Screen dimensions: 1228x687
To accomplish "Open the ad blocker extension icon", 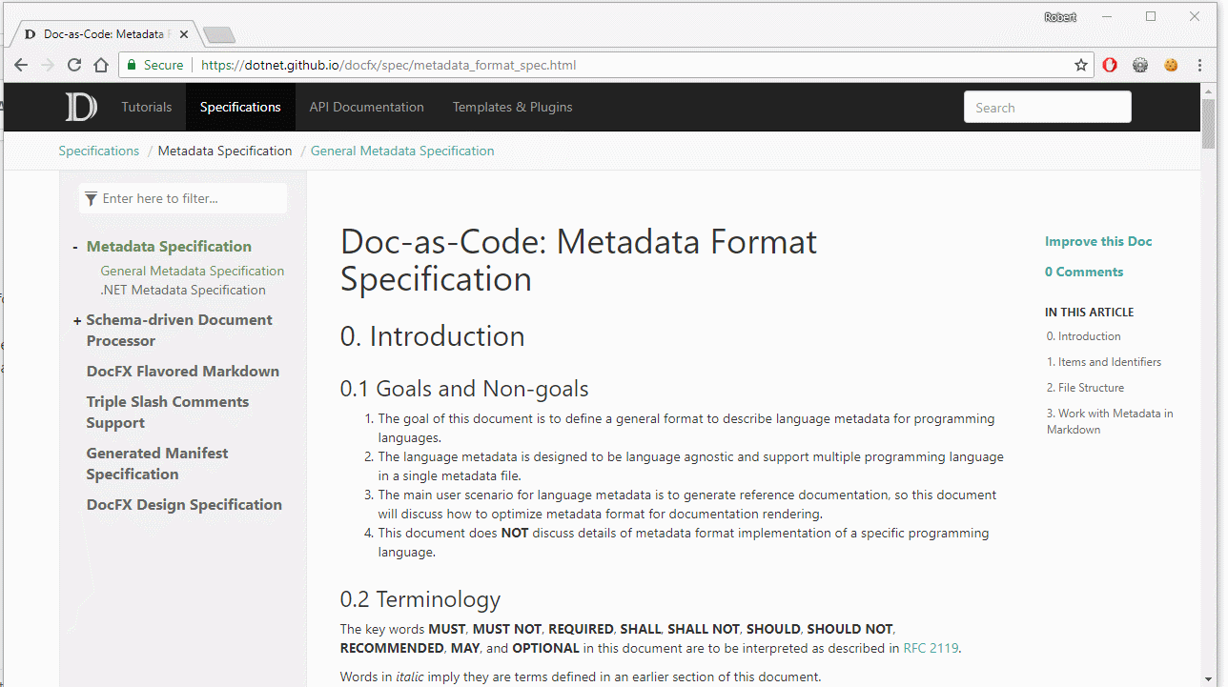I will (x=1109, y=65).
